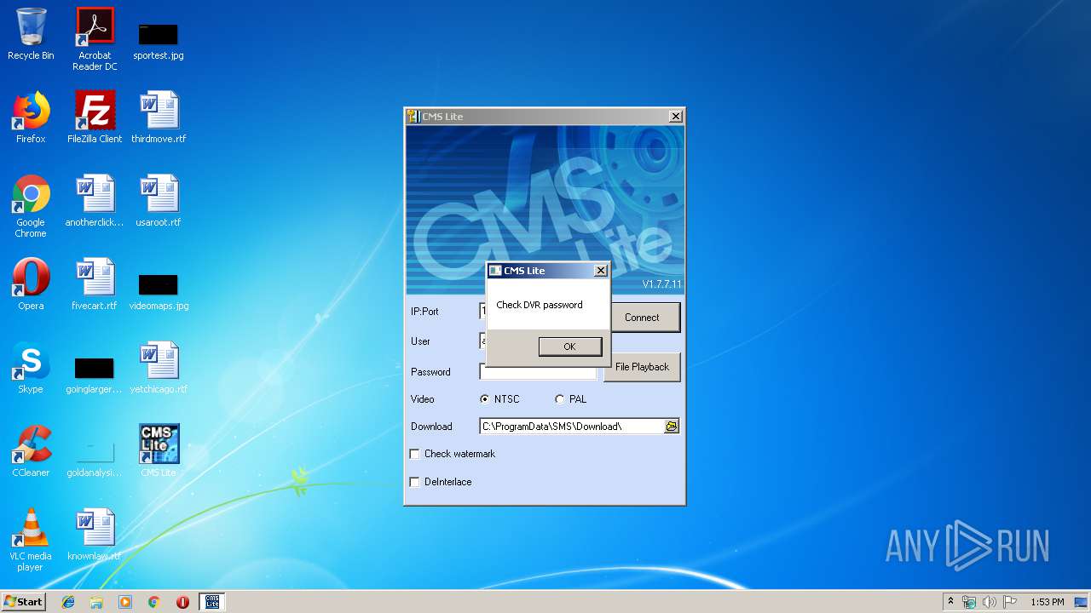Select the VLC media player shortcut
The image size is (1091, 613).
click(x=31, y=540)
